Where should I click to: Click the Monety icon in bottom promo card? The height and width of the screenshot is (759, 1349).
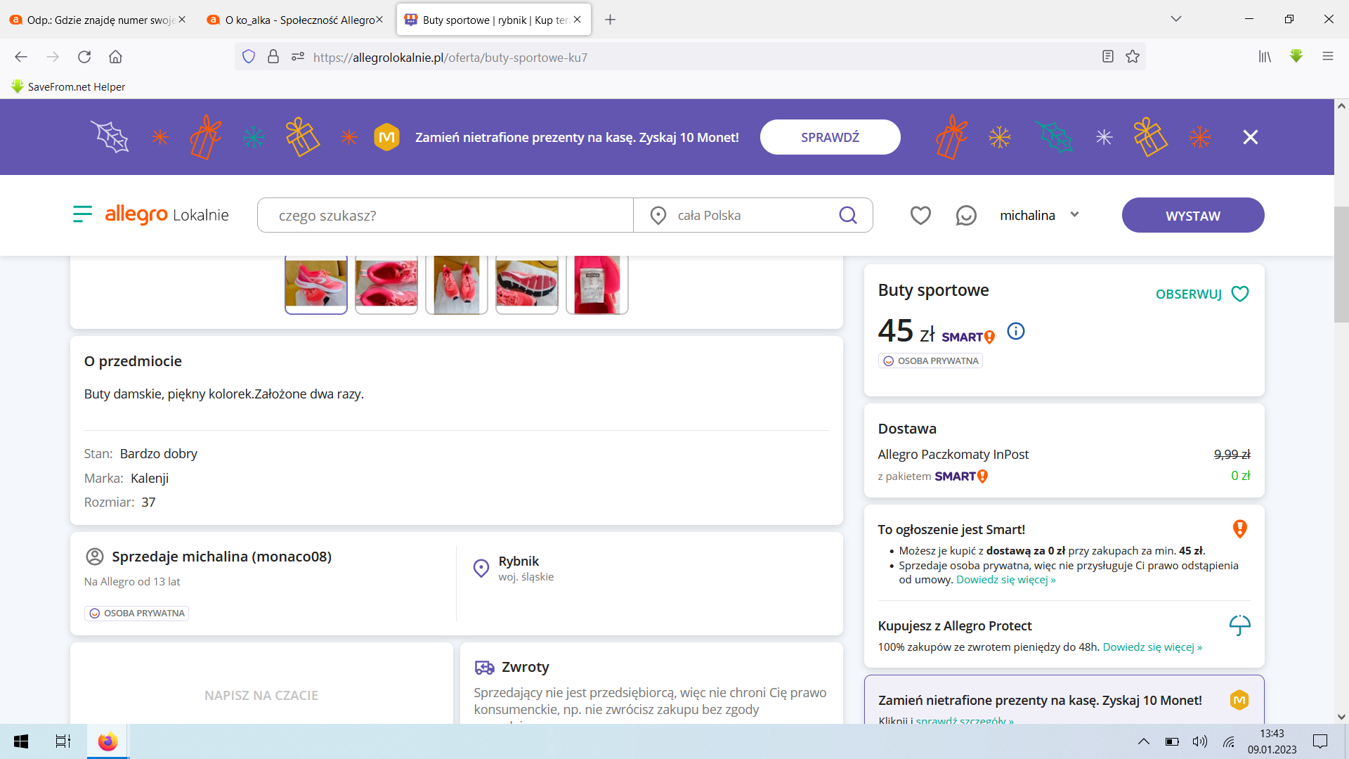click(x=1239, y=700)
